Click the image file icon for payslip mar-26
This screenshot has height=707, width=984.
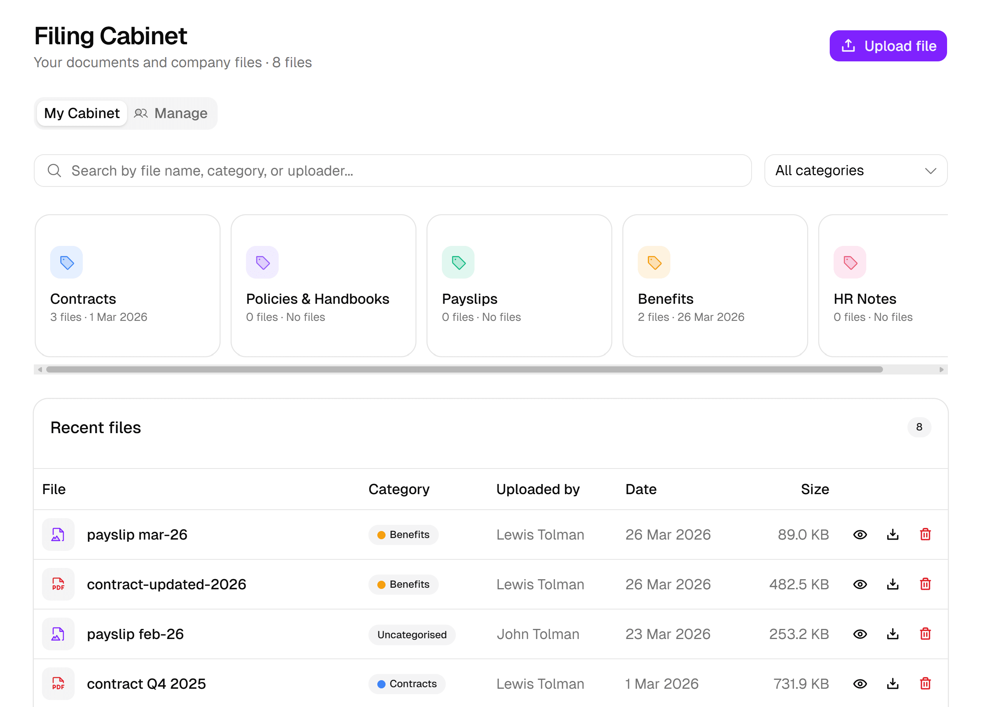click(x=58, y=535)
